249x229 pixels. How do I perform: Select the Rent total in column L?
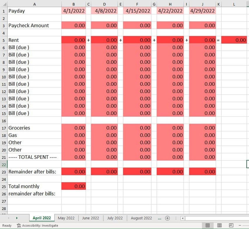click(234, 40)
